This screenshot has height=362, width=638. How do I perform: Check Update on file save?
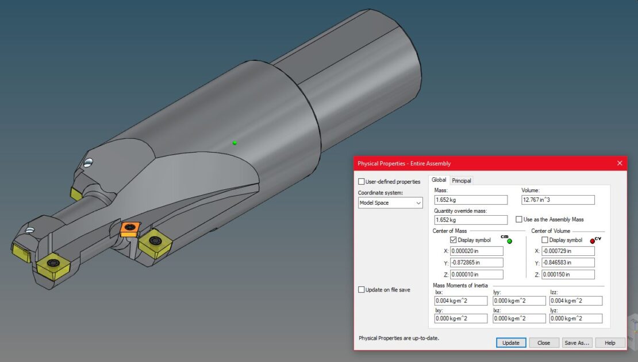(361, 289)
